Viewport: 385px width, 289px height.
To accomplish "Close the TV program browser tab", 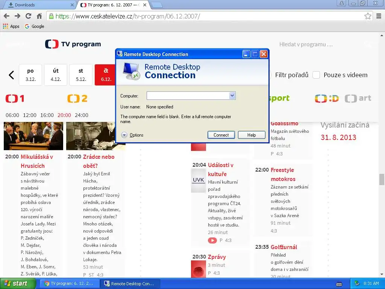I will tap(145, 5).
